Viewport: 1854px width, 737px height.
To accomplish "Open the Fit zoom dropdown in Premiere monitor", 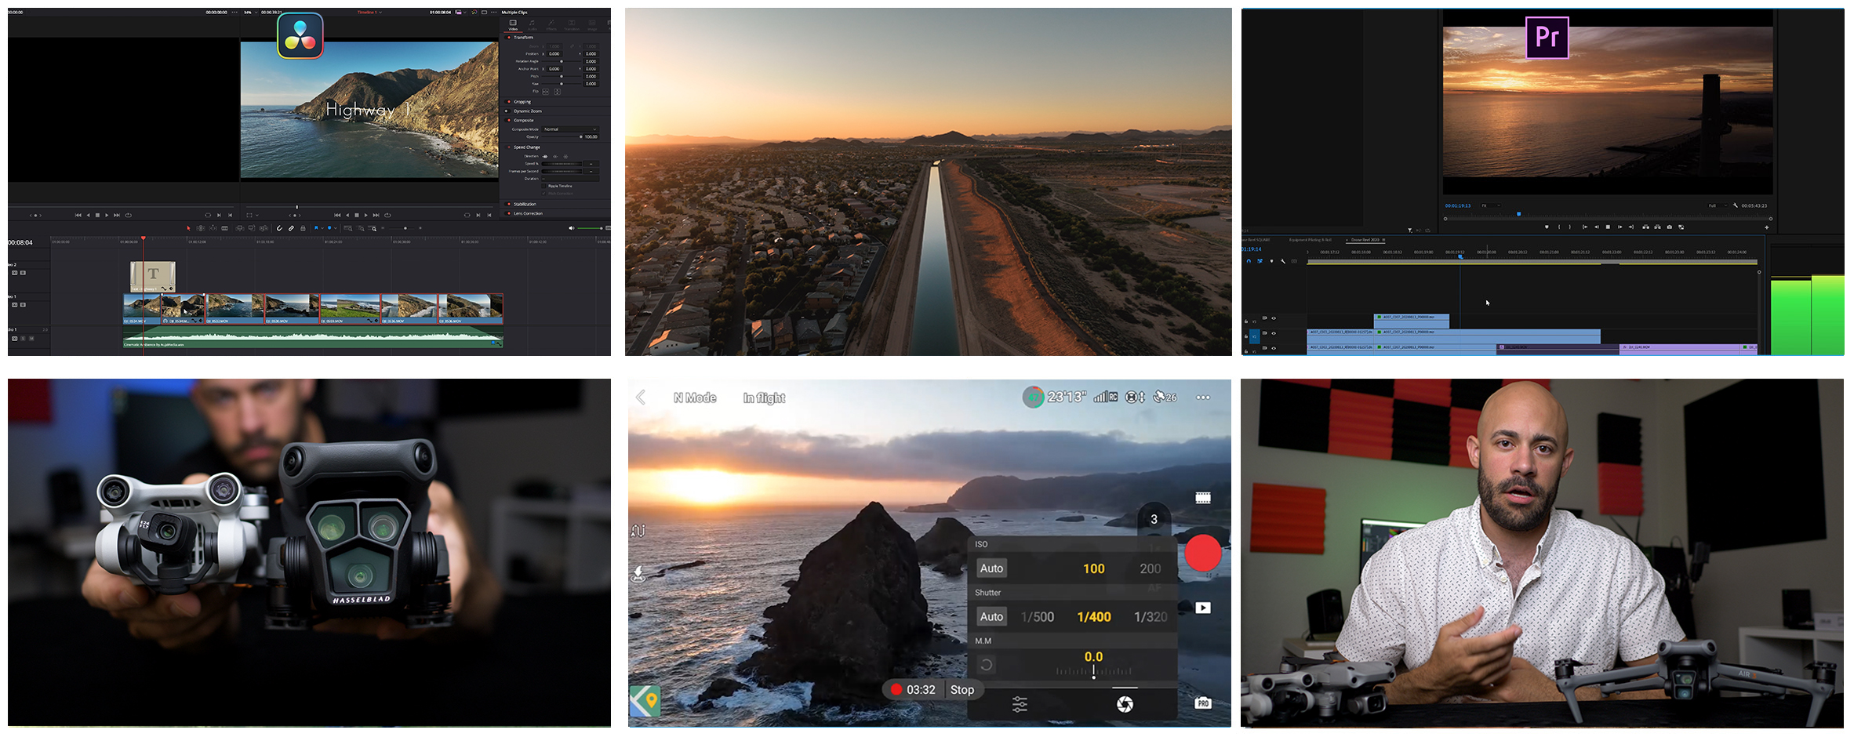I will (1491, 205).
